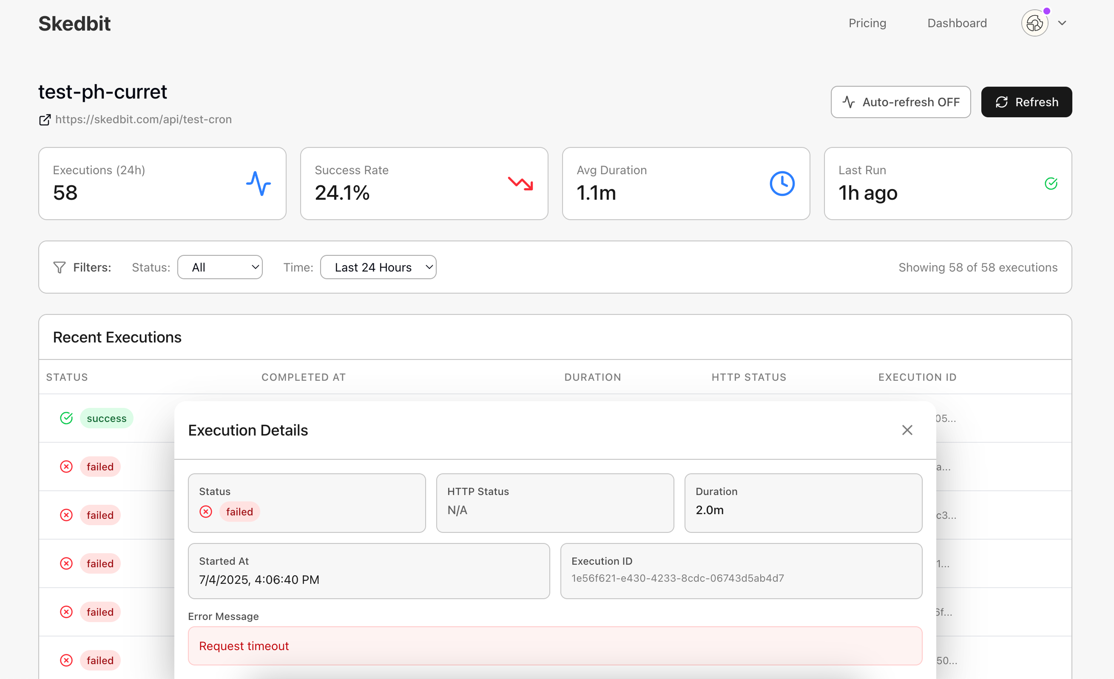Click the Refresh button
Viewport: 1114px width, 679px height.
point(1026,102)
